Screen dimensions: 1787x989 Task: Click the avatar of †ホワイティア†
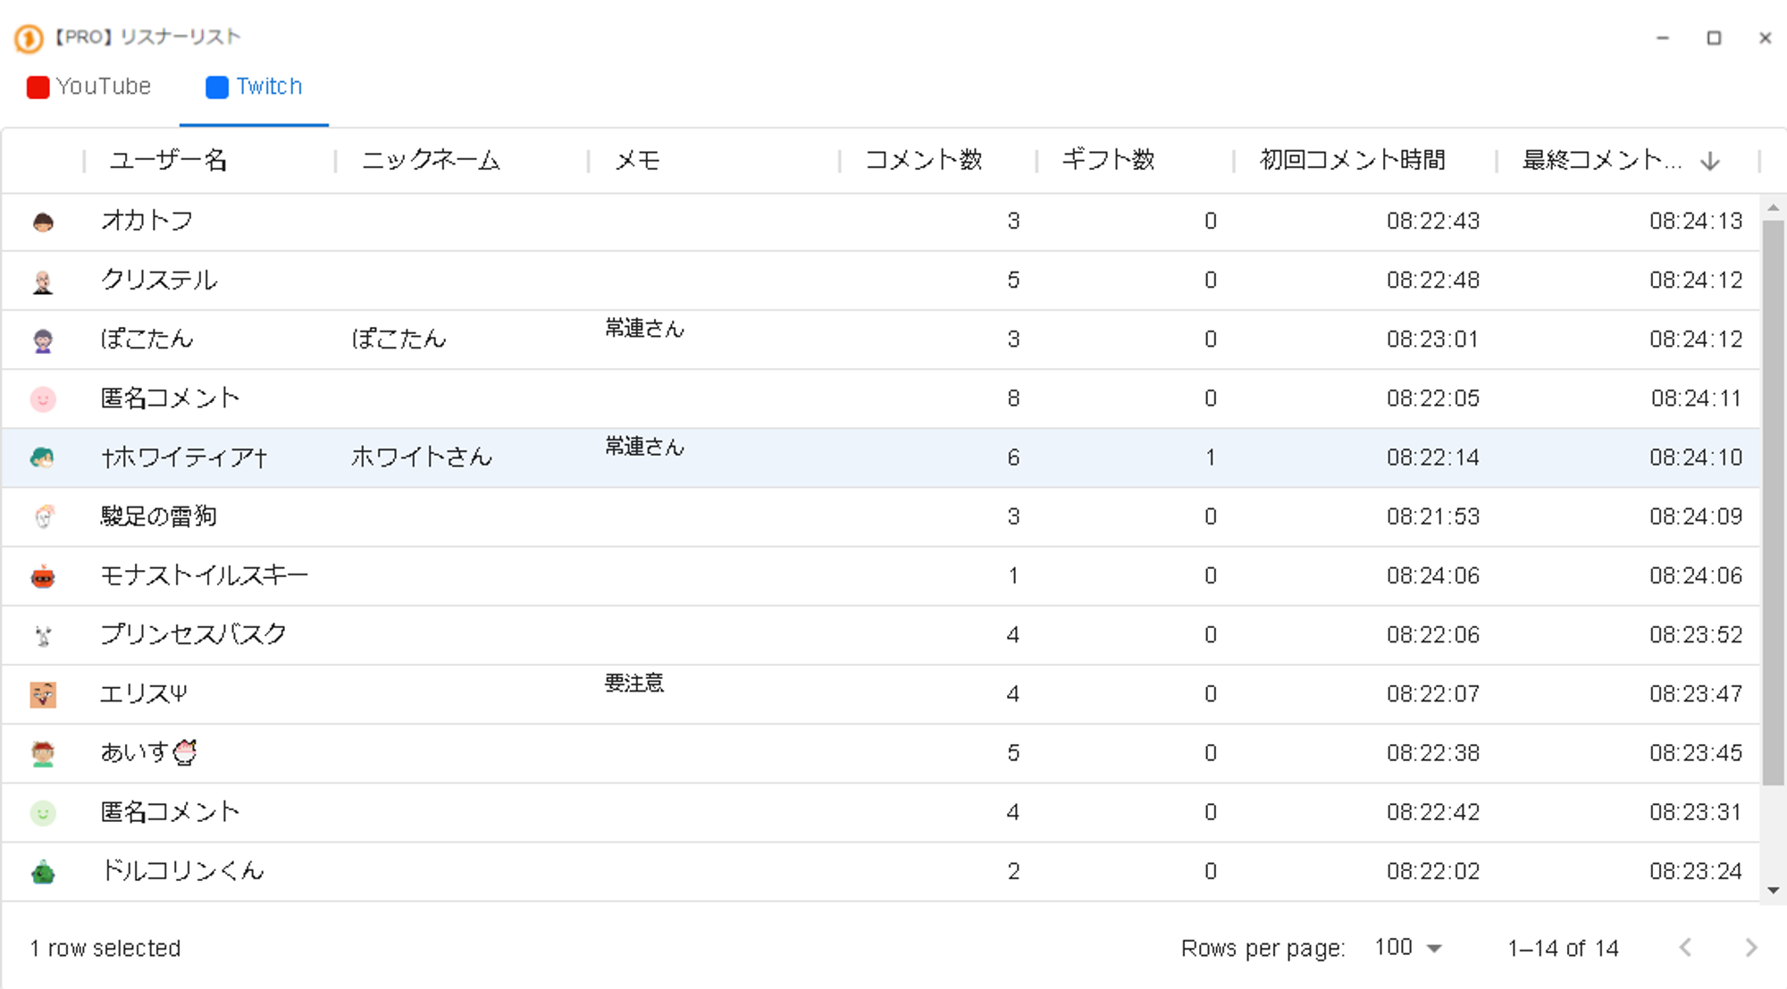coord(43,458)
